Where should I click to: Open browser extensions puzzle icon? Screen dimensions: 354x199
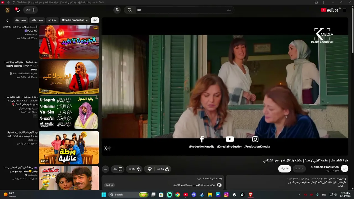[316, 2]
